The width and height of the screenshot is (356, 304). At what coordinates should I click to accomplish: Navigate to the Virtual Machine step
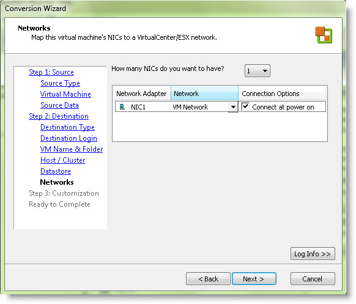pos(65,94)
